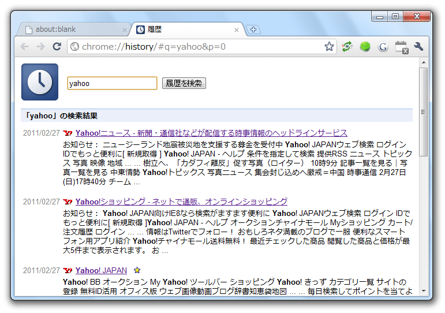Viewport: 445px width, 313px height.
Task: Open the Yahoo!ショッピング link
Action: click(181, 202)
